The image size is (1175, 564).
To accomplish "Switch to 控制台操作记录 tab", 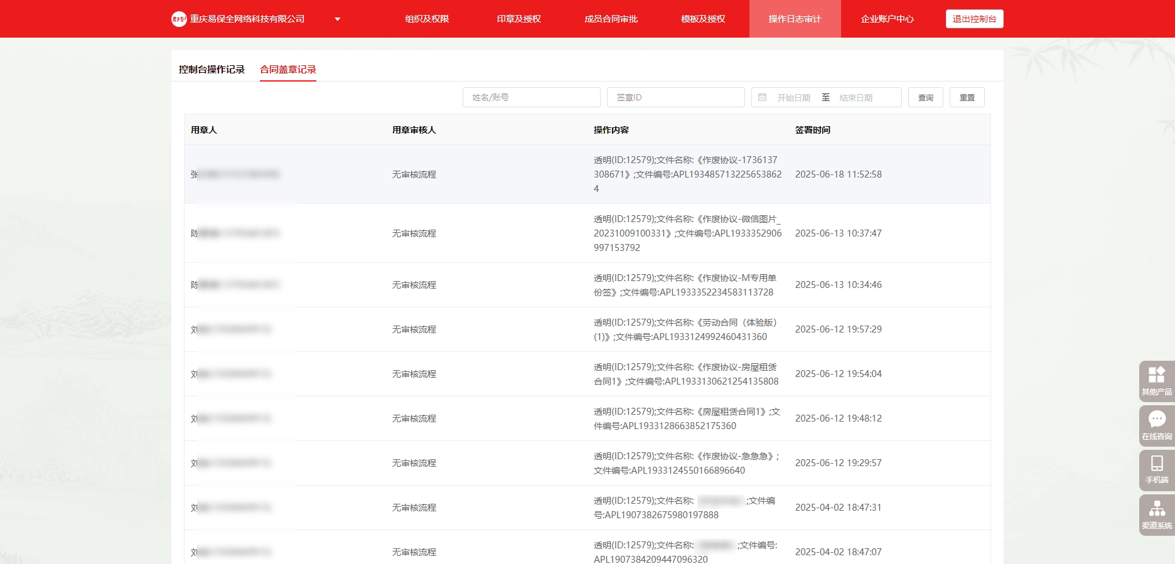I will [212, 70].
